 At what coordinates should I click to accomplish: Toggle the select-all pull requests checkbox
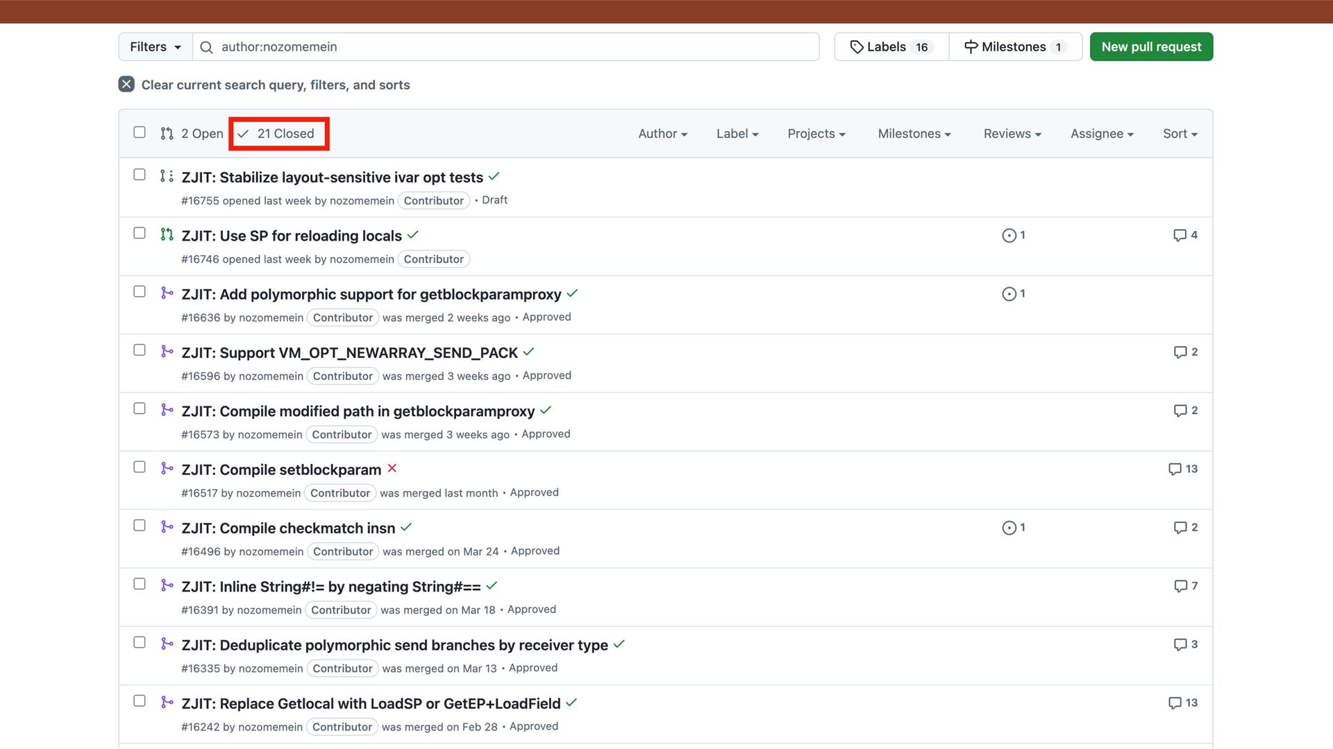tap(140, 132)
